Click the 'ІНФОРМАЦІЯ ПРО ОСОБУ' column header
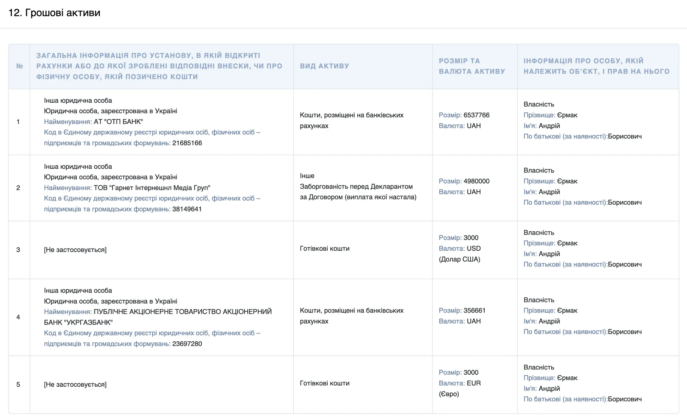Viewport: 687px width, 420px height. [596, 66]
